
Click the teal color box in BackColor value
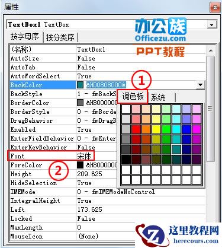tap(80, 85)
